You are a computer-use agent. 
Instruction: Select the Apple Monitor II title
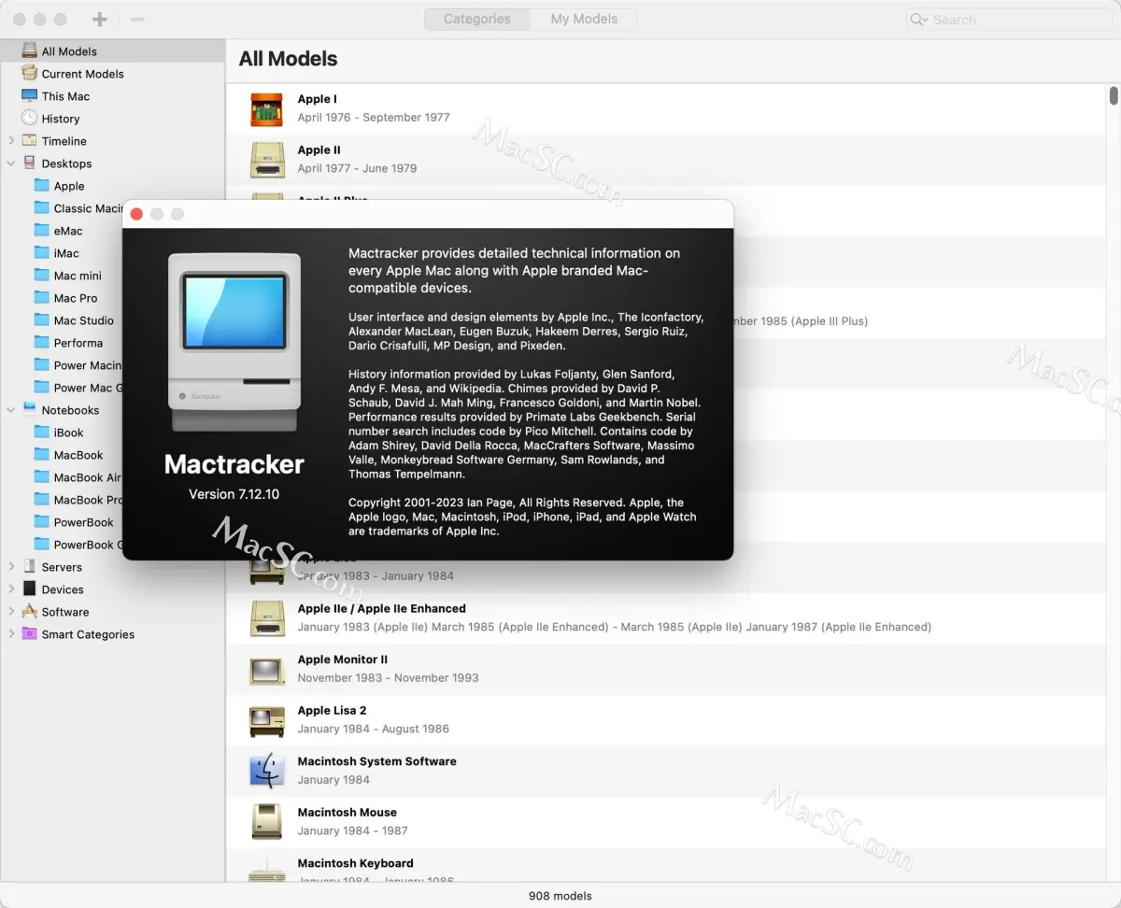point(342,660)
